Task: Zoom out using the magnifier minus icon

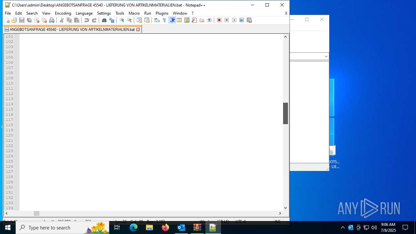Action: [x=129, y=20]
